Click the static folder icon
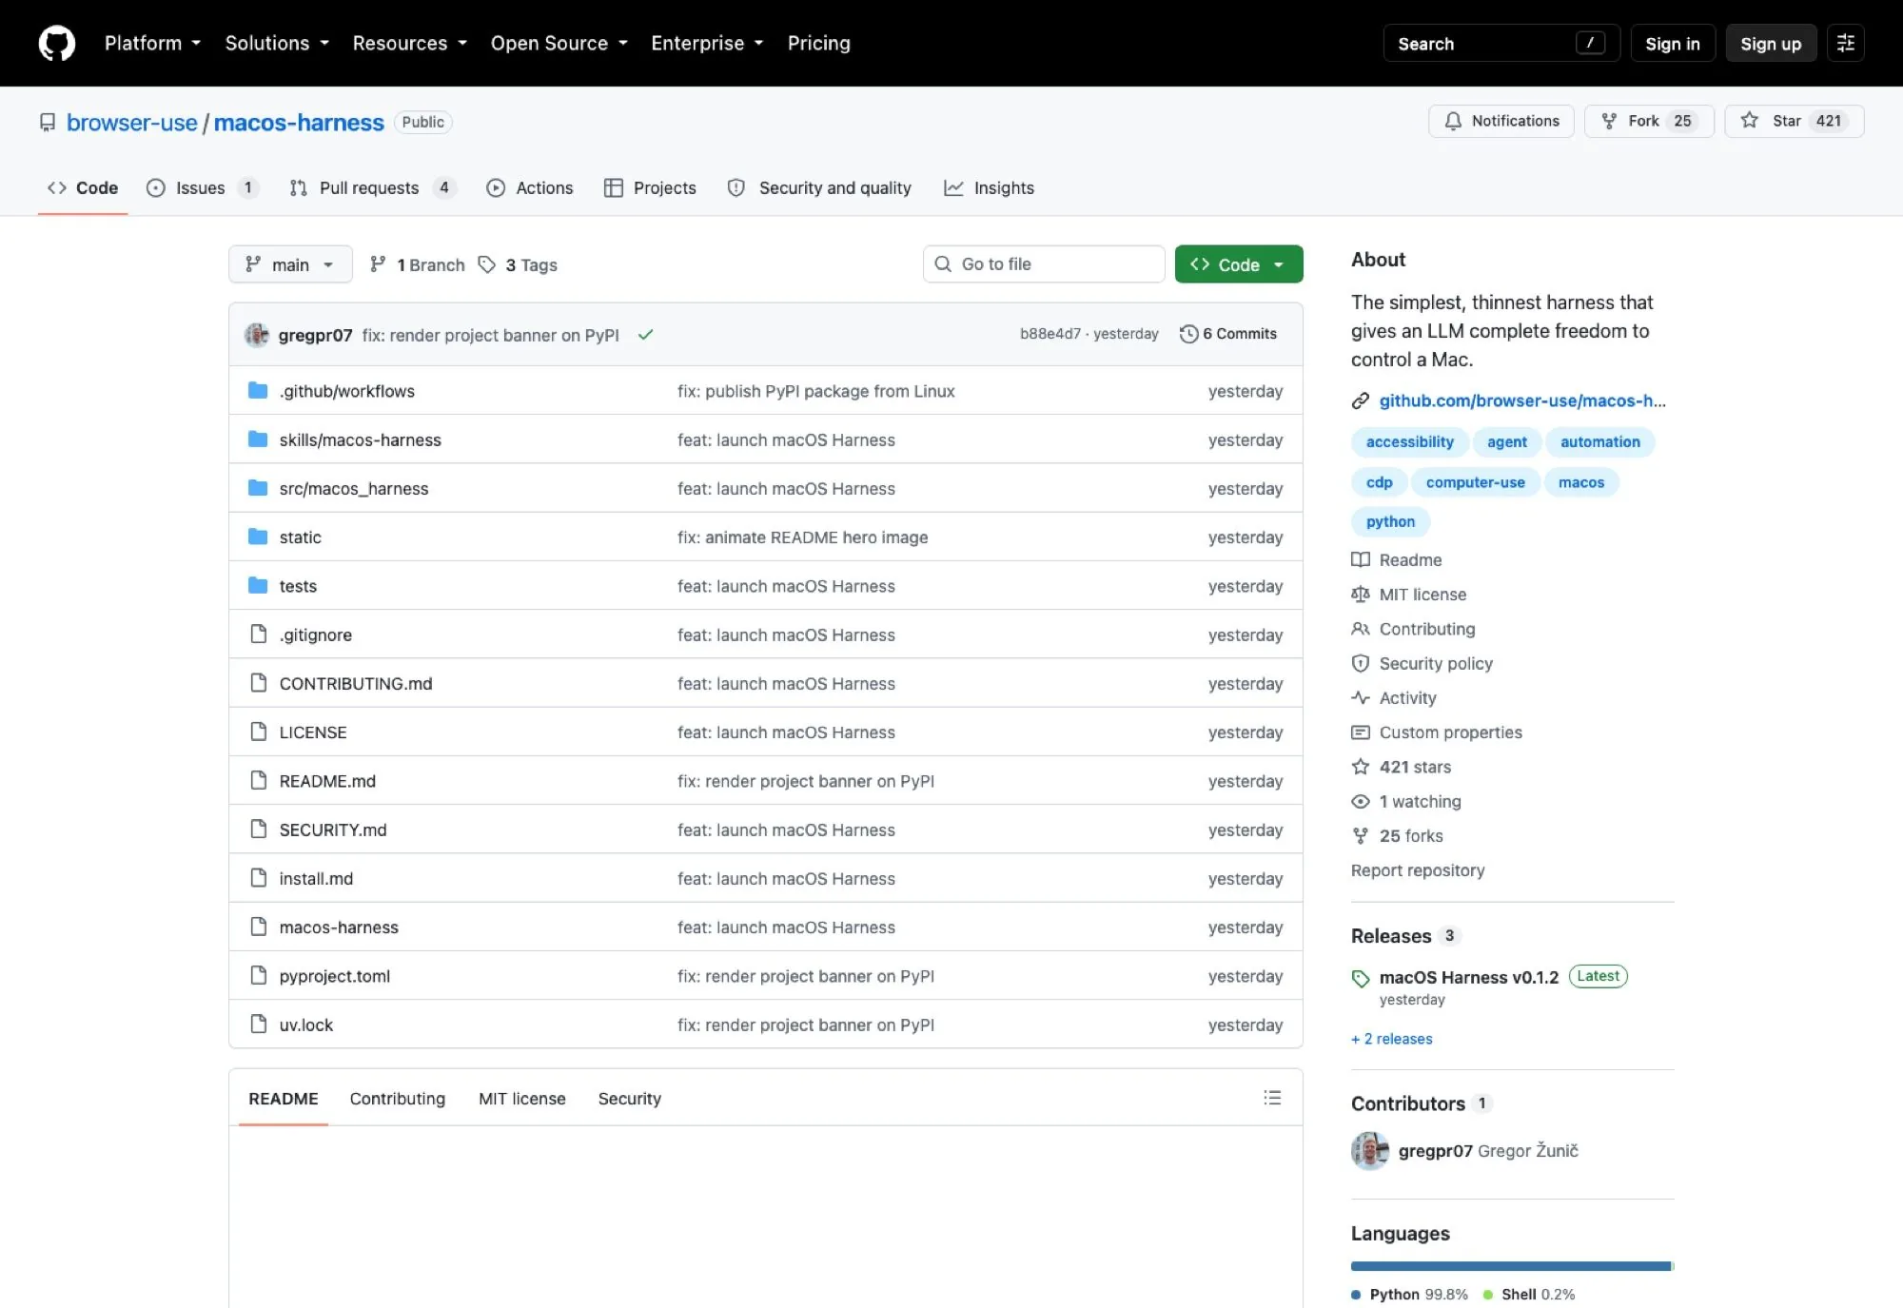Screen dimensions: 1903x1308 click(258, 537)
